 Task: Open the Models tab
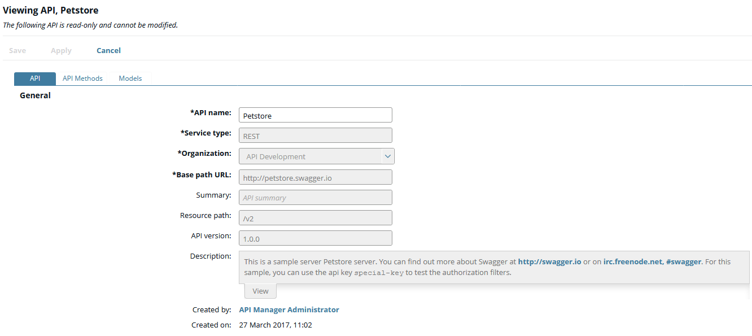(x=130, y=78)
